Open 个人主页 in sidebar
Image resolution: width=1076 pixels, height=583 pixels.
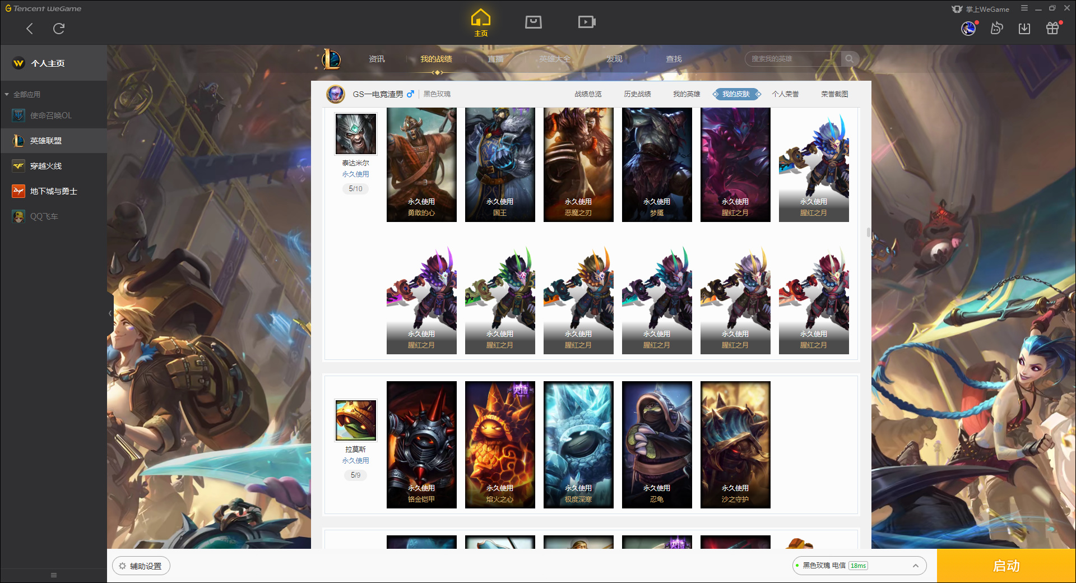[54, 63]
